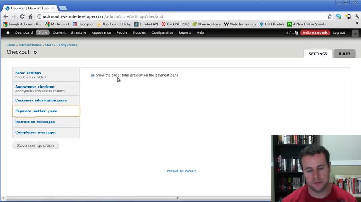
Task: Open the browser home page icon
Action: pyautogui.click(x=30, y=16)
